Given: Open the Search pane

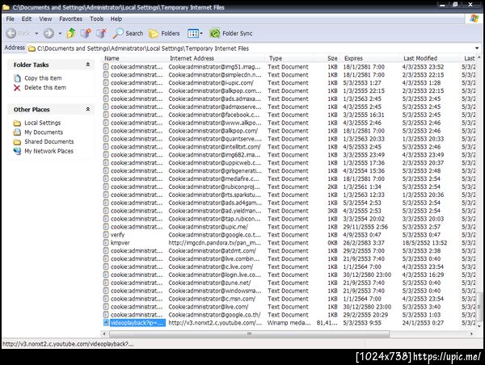Looking at the screenshot, I should (x=128, y=33).
